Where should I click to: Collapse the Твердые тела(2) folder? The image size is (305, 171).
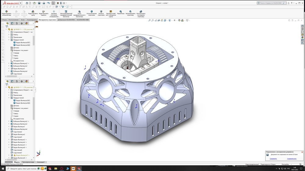tap(9, 40)
